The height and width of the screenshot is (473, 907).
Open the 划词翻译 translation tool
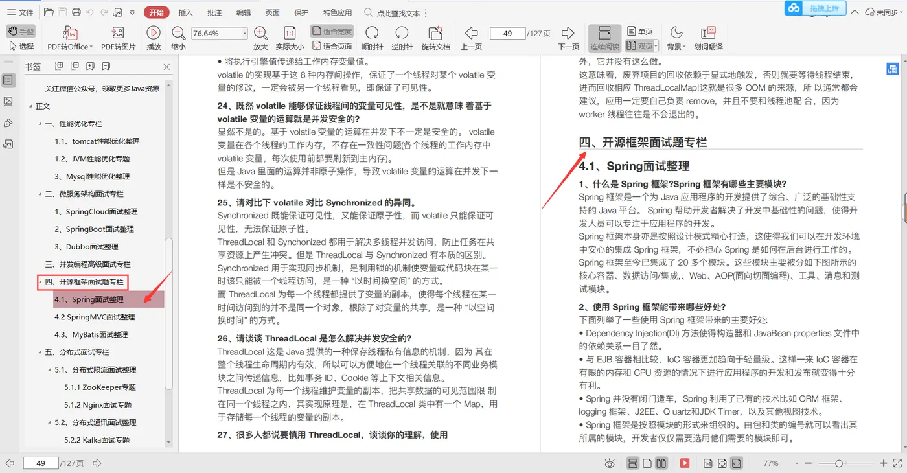(708, 38)
